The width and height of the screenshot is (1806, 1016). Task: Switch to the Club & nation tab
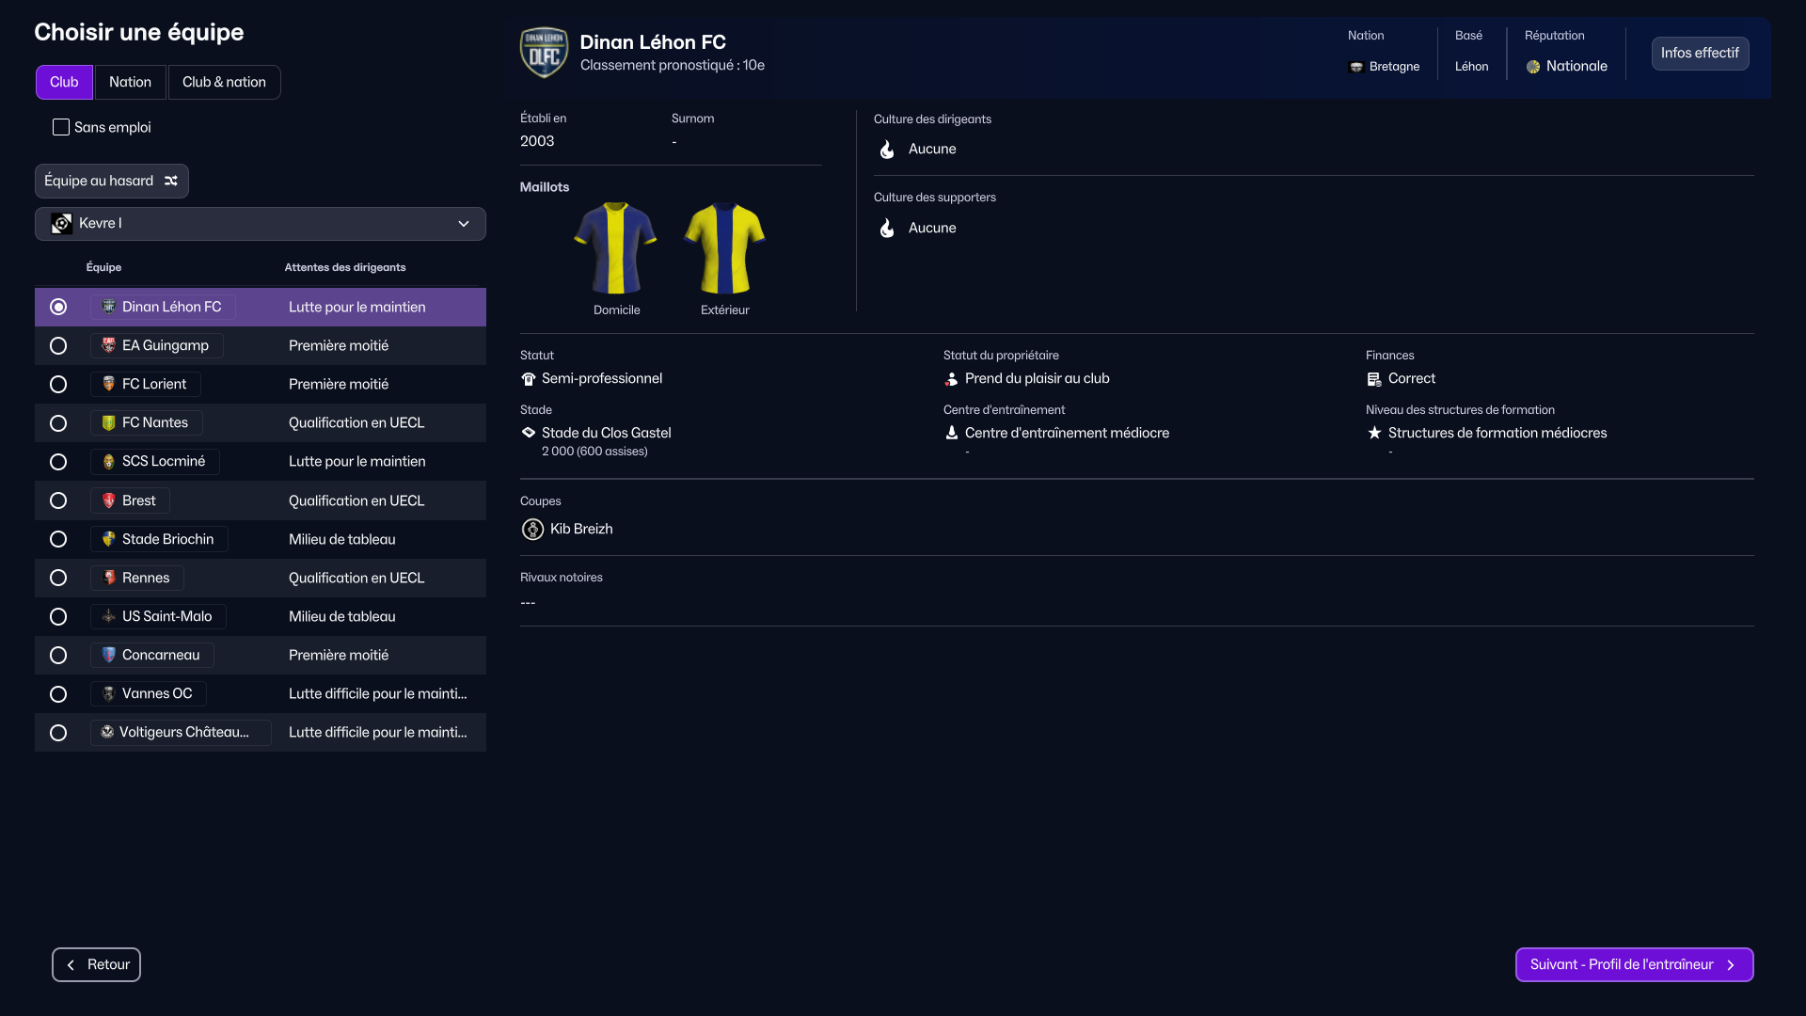tap(224, 82)
